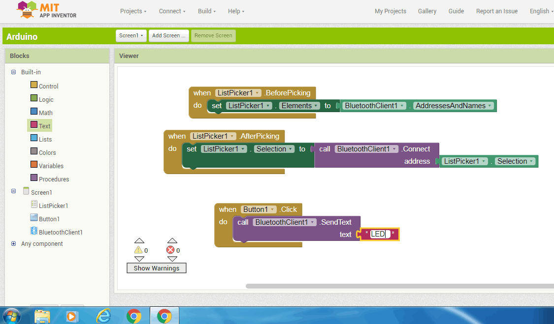554x324 pixels.
Task: Edit the LED text string field
Action: 380,234
